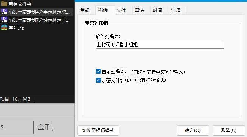Open the 文件 tab
The image size is (247, 137).
[x=121, y=10]
